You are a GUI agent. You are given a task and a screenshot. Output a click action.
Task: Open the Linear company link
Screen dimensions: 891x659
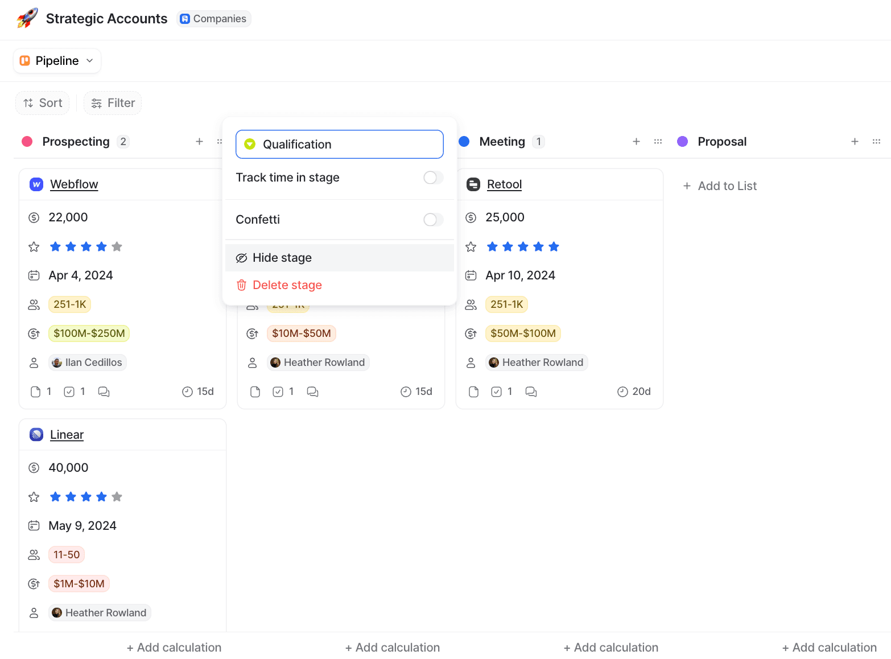(67, 435)
